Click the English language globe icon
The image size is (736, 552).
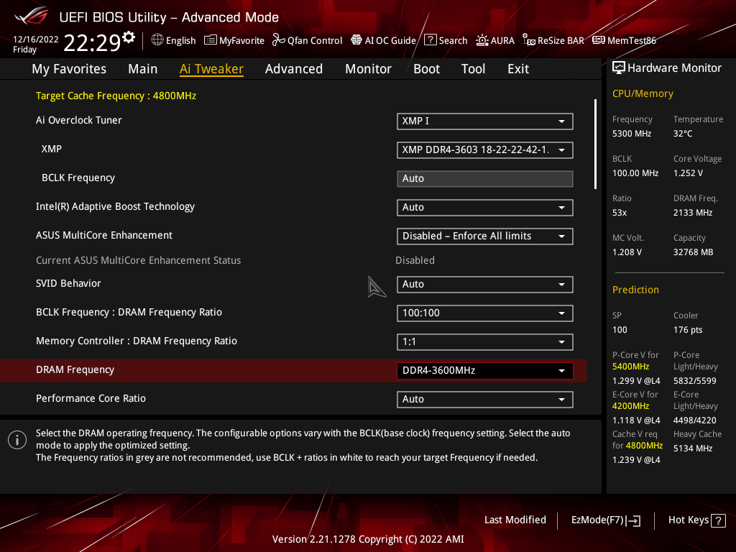click(x=157, y=40)
